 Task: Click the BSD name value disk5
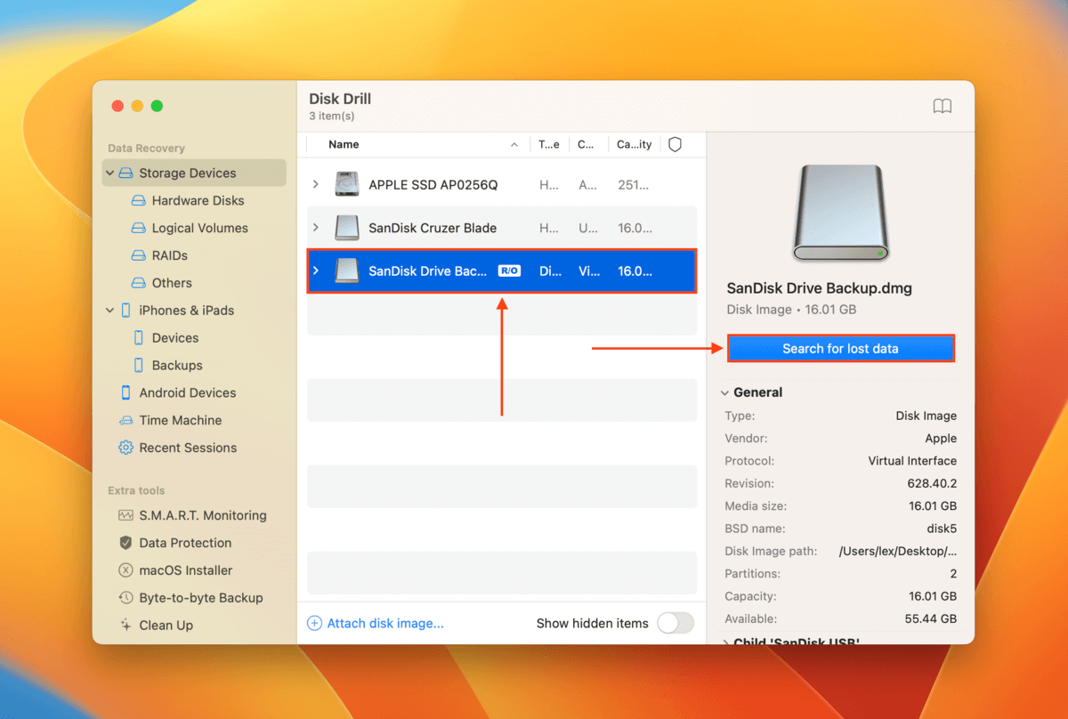pyautogui.click(x=940, y=529)
